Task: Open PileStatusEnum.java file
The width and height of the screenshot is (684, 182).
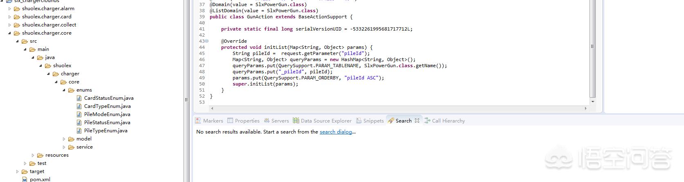Action: click(x=107, y=123)
